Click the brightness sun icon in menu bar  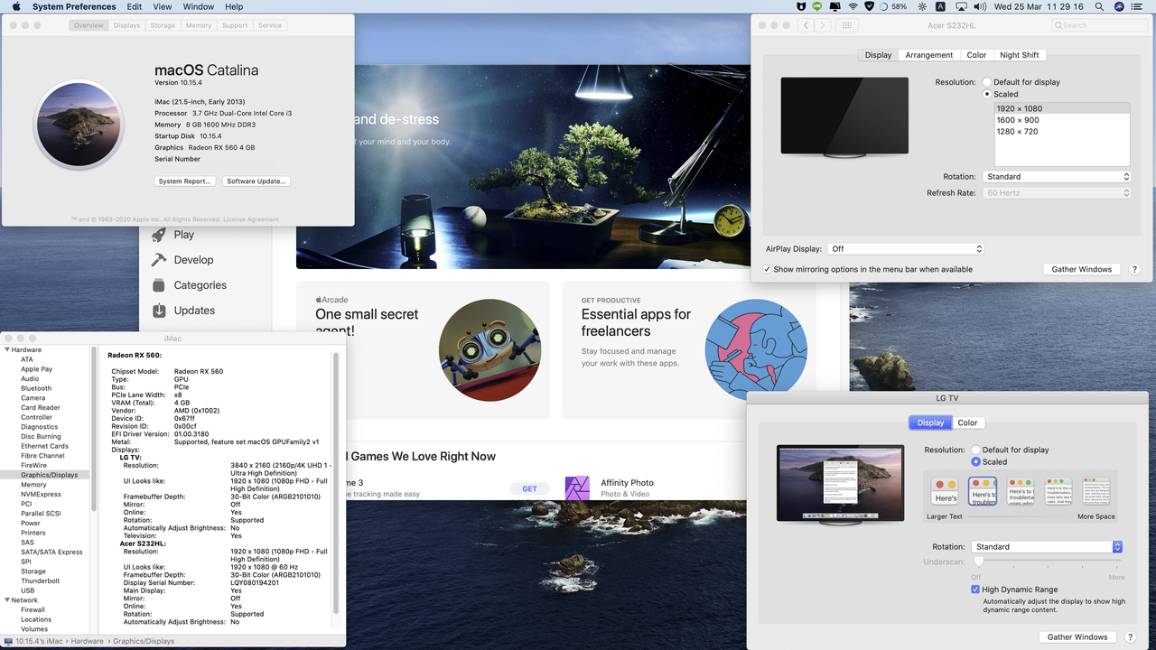922,6
